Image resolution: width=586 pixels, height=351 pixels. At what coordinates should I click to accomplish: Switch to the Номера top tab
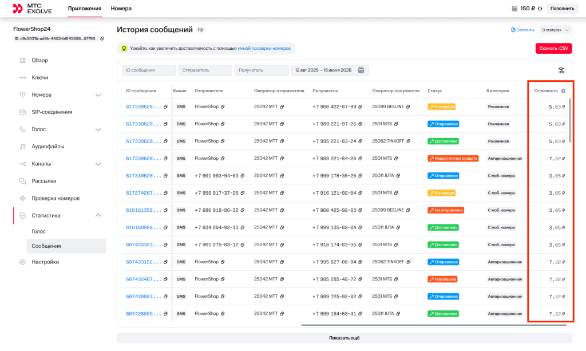click(x=121, y=9)
